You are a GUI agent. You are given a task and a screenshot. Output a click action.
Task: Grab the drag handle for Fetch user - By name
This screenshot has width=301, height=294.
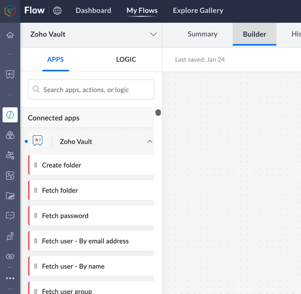36,266
